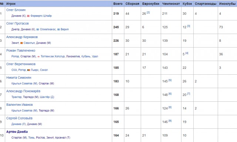Click Belgium flag icon before Льерс
237x142 pixels.
pos(29,70)
